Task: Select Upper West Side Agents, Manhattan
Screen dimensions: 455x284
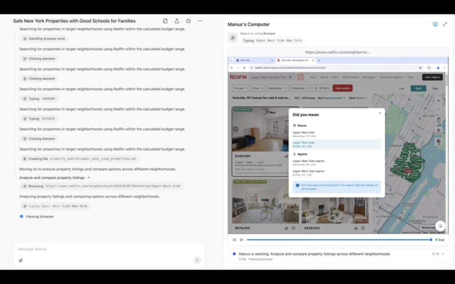Action: [x=337, y=162]
